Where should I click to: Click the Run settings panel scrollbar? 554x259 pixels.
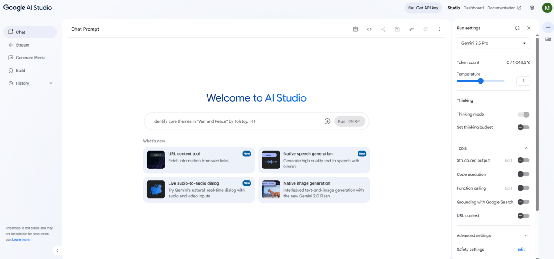point(537,124)
